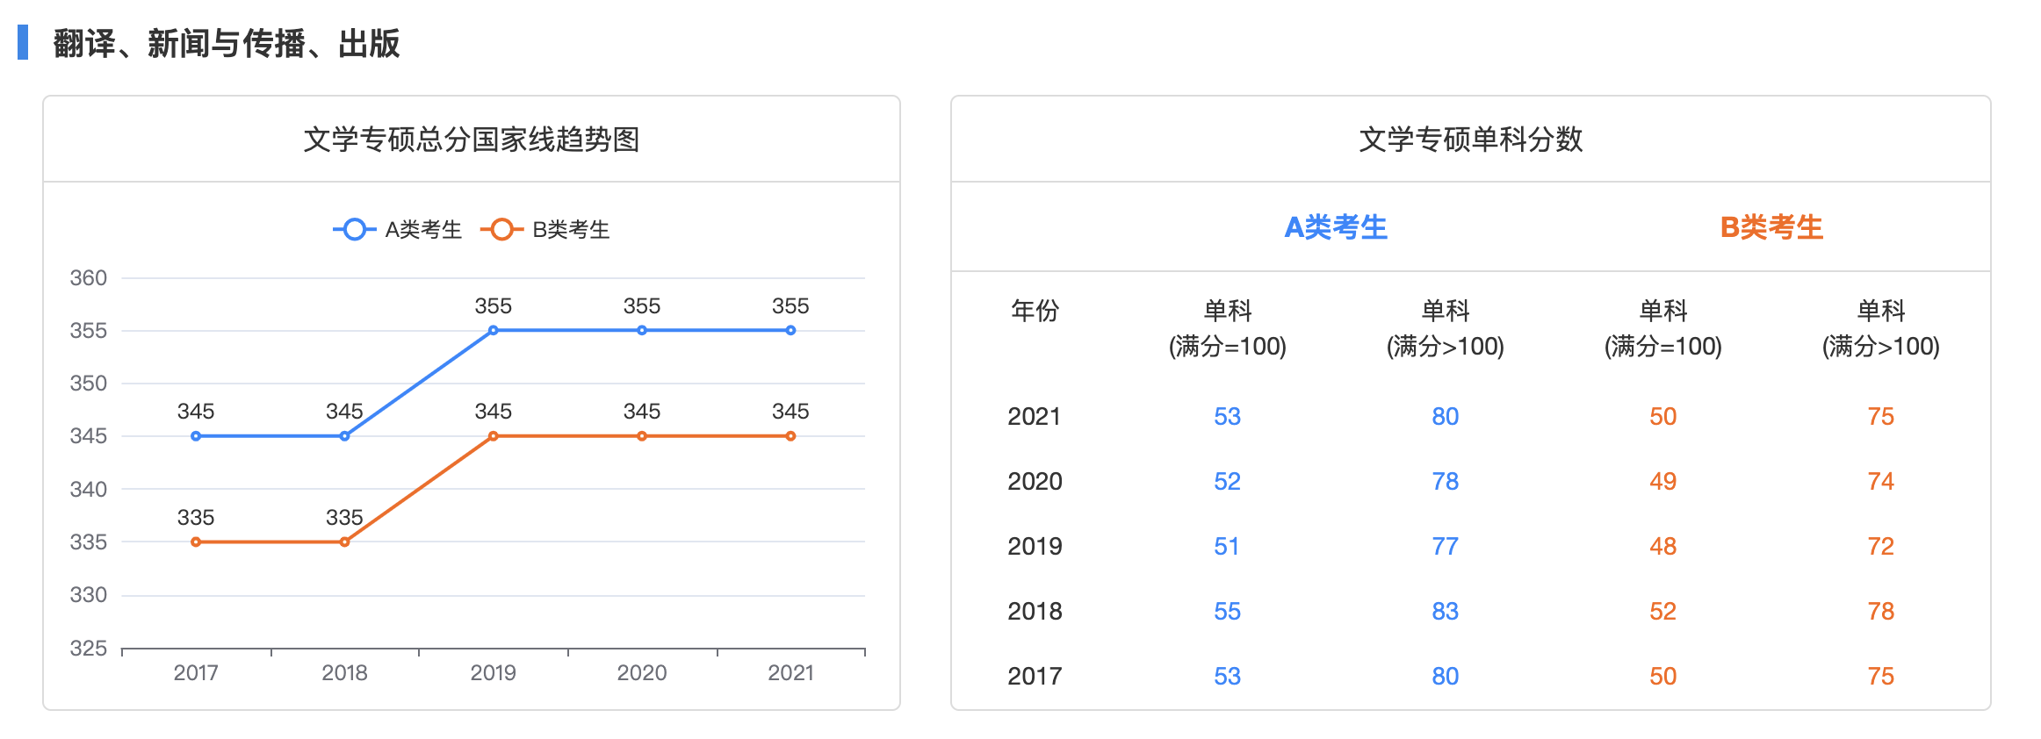The width and height of the screenshot is (2041, 739).
Task: Click the 翻译、新闻与传播、出版 section heading
Action: [x=227, y=43]
